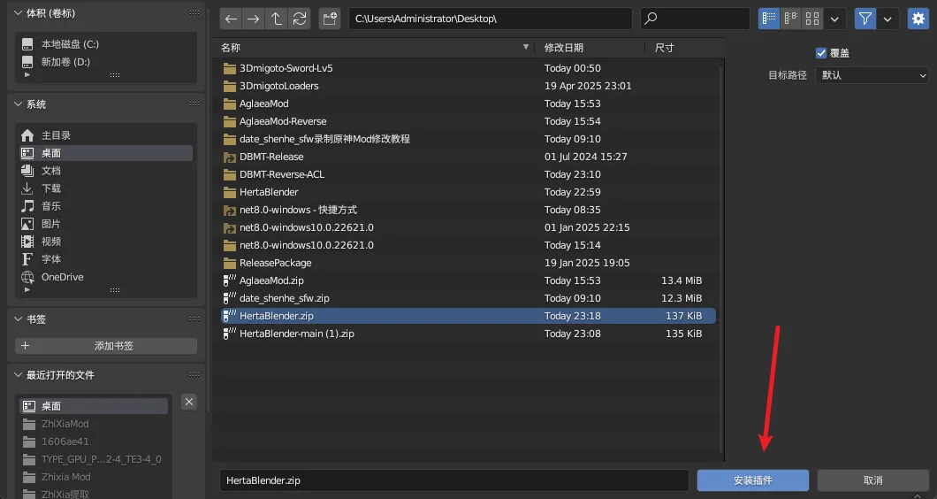937x499 pixels.
Task: Select folder AglaeaMod-Reverse
Action: pos(468,121)
